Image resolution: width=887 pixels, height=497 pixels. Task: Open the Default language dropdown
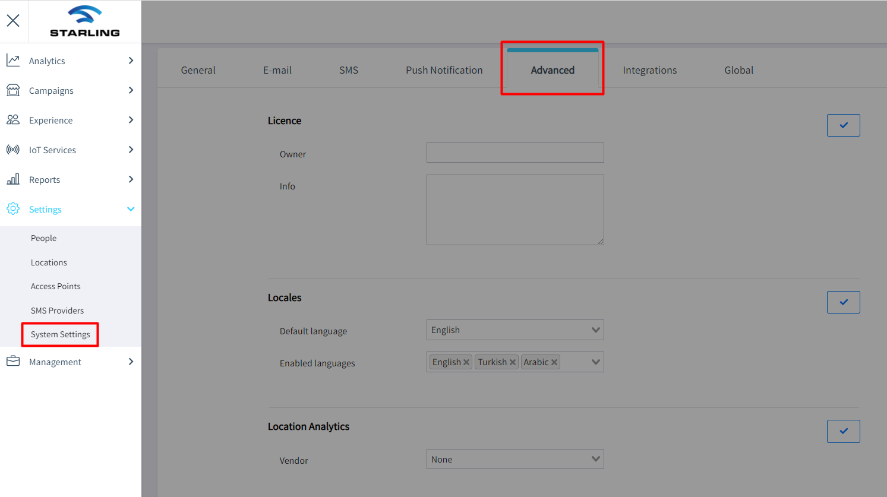pyautogui.click(x=515, y=330)
